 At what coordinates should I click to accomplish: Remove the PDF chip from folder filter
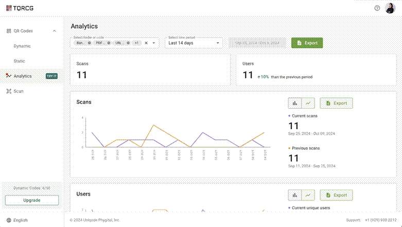(109, 43)
